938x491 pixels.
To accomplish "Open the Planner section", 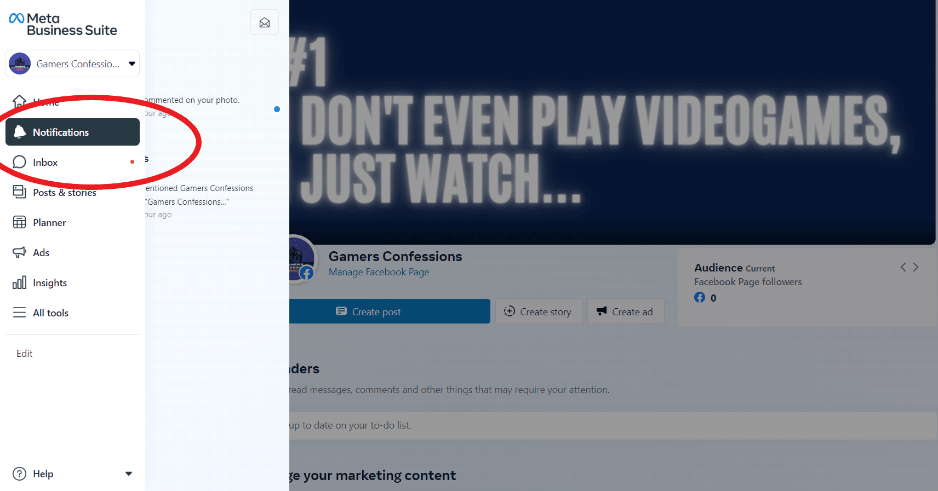I will pyautogui.click(x=72, y=222).
